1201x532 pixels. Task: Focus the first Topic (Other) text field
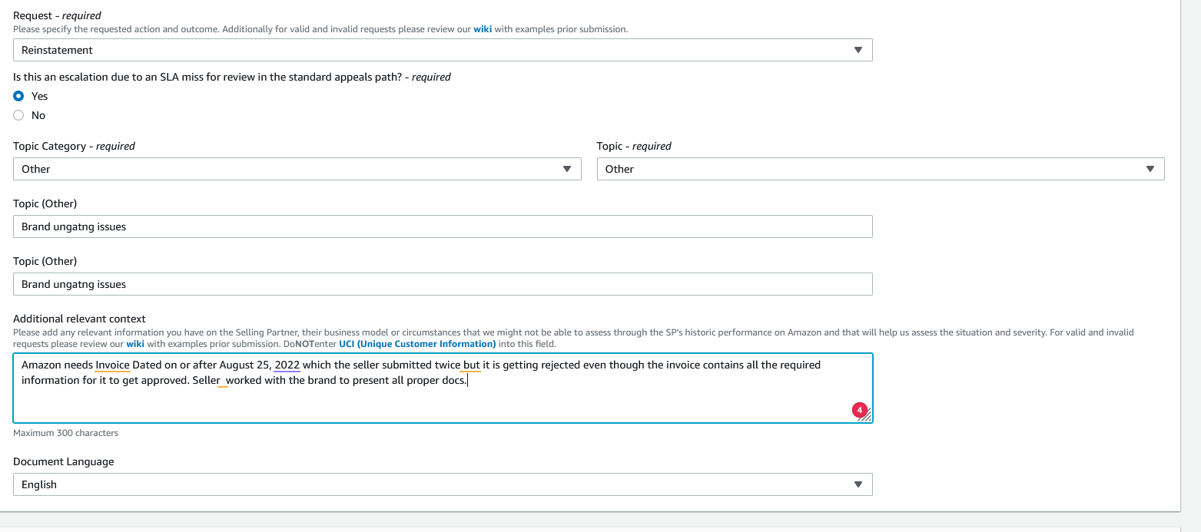(443, 226)
